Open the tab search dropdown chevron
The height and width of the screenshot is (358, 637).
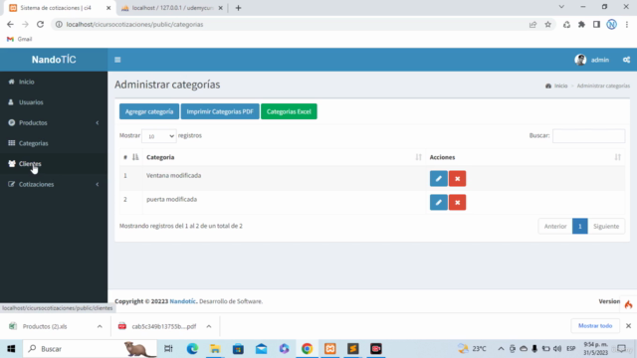tap(561, 7)
